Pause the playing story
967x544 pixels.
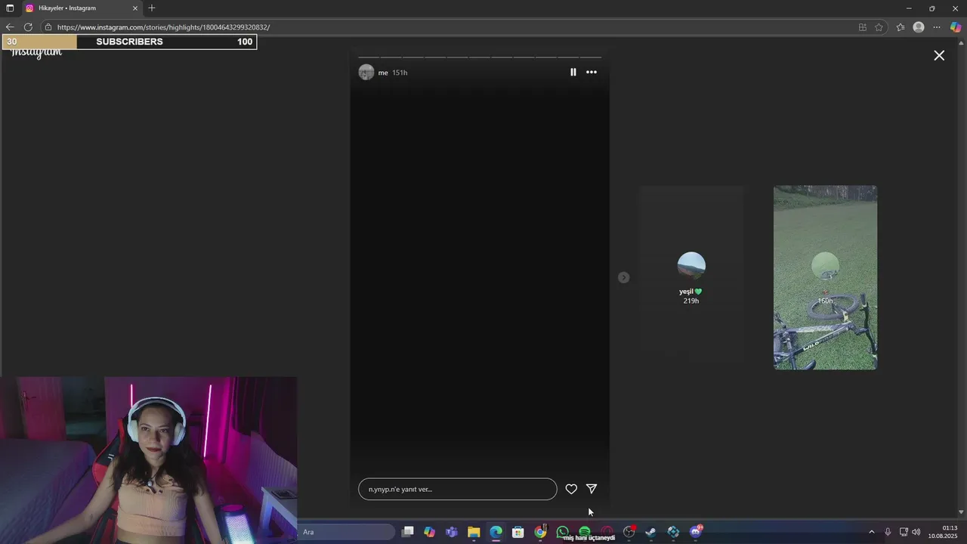(573, 73)
